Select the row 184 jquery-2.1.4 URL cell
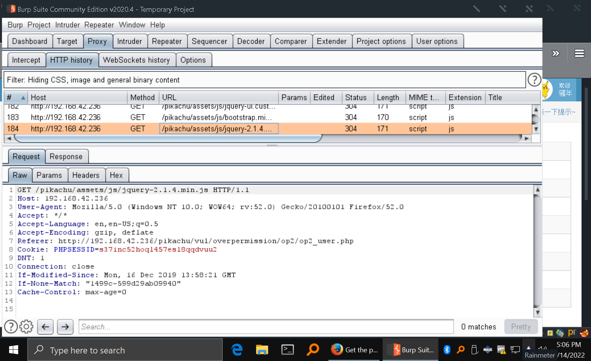Viewport: 591px width, 361px height. 219,129
